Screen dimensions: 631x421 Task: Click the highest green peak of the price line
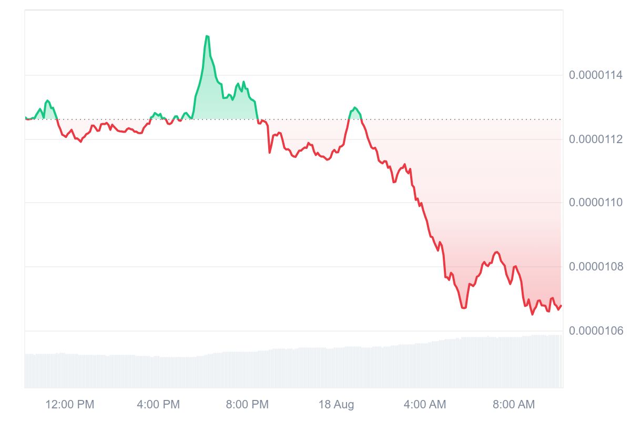[207, 36]
